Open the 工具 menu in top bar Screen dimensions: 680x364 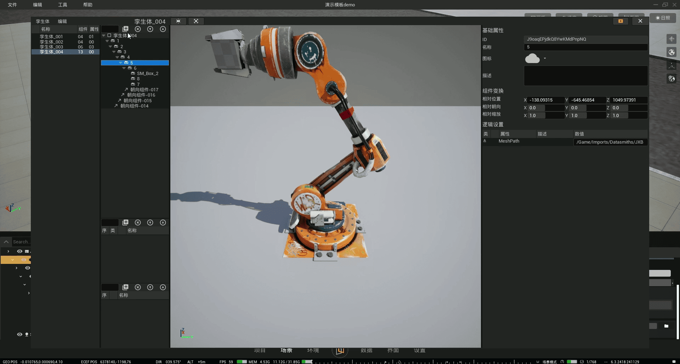(x=63, y=5)
